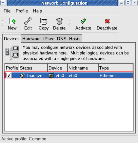
Task: Click the Inactive status plug icon
Action: [x=22, y=75]
